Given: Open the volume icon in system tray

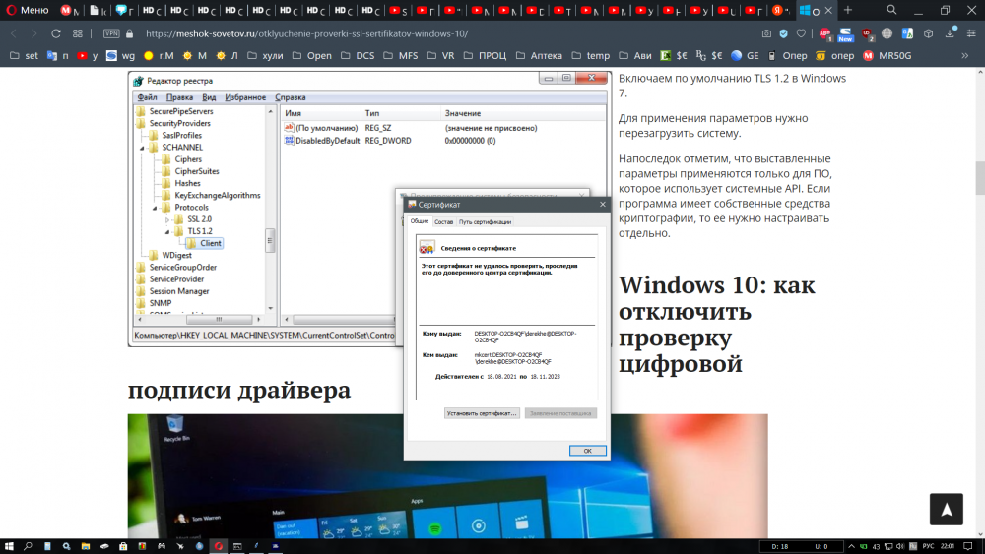Looking at the screenshot, I should tap(900, 546).
